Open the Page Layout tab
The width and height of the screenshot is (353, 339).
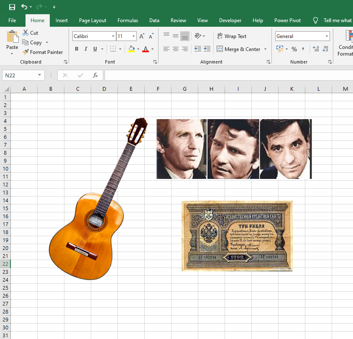pos(92,20)
